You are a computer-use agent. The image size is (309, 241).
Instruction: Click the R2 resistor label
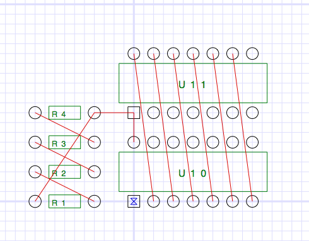click(x=59, y=173)
